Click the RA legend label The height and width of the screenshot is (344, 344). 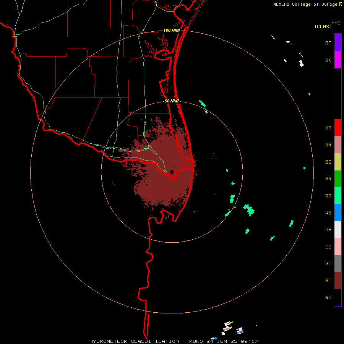pyautogui.click(x=328, y=196)
